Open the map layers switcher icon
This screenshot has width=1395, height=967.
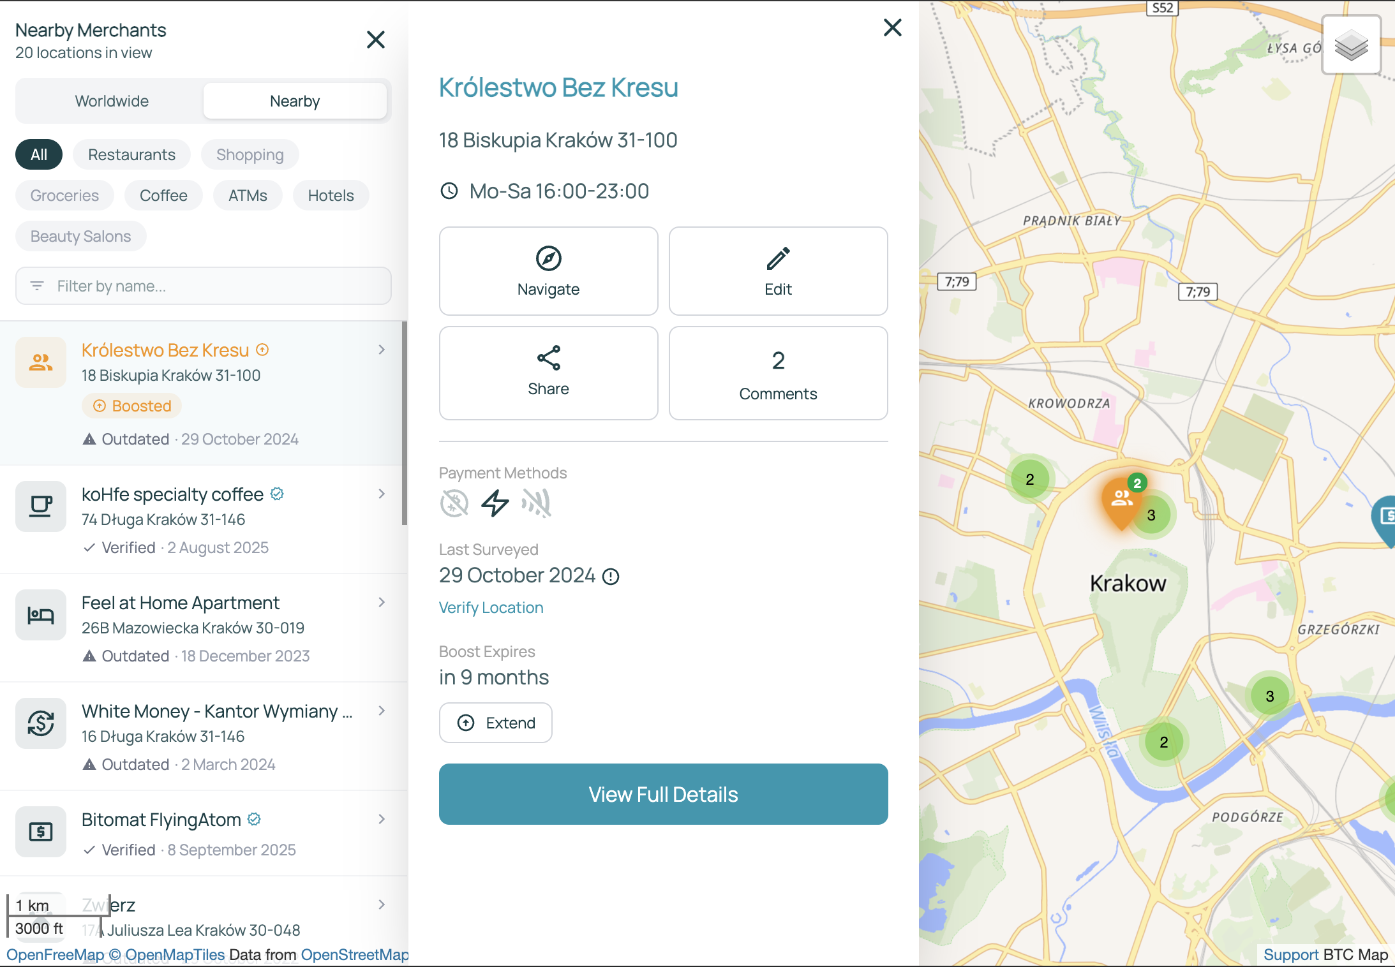(1351, 45)
